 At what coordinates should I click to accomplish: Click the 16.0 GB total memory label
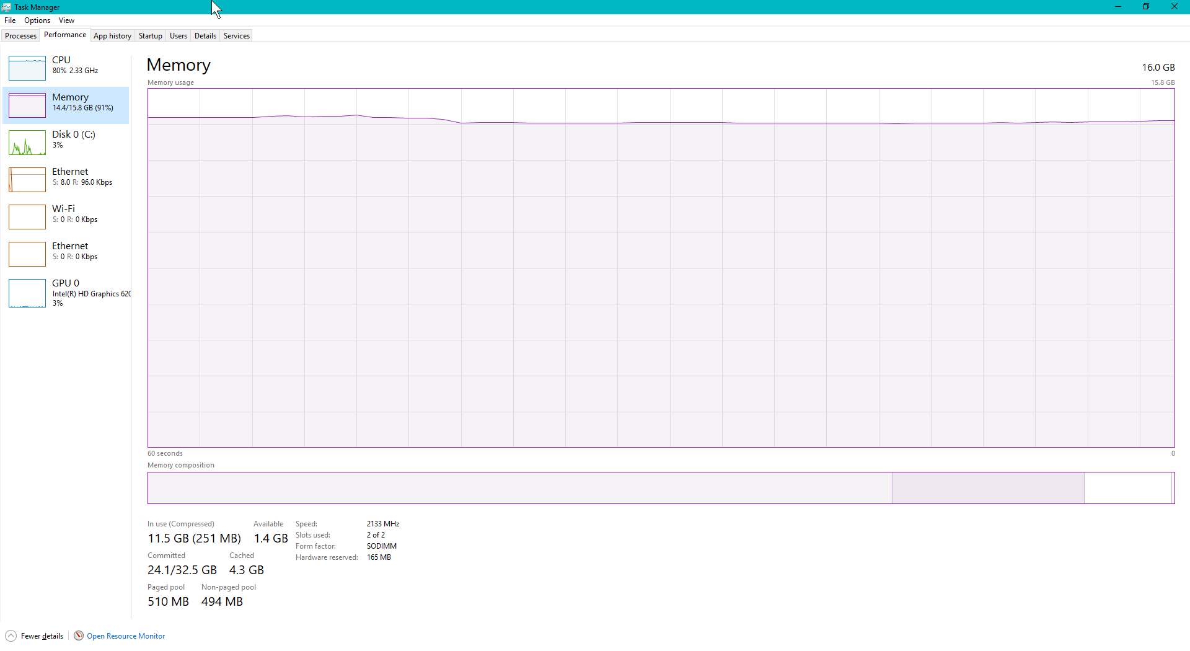tap(1158, 68)
